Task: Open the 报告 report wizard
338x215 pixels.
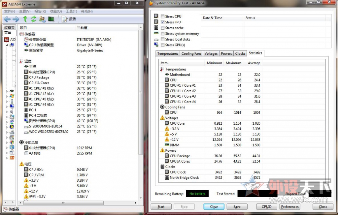Action: click(x=69, y=19)
